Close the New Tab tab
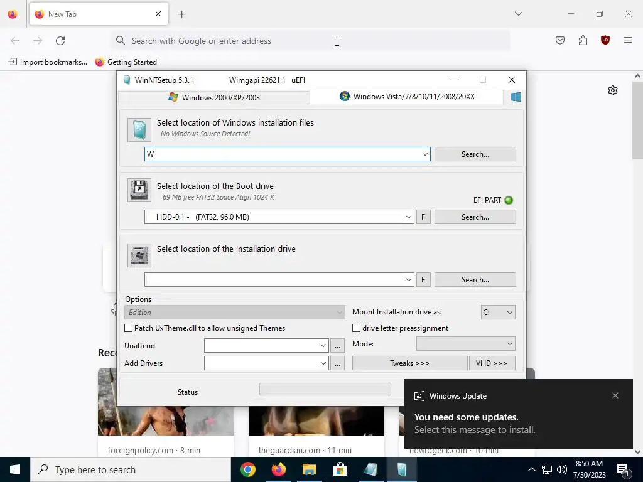Viewport: 643px width, 482px height. pos(158,14)
